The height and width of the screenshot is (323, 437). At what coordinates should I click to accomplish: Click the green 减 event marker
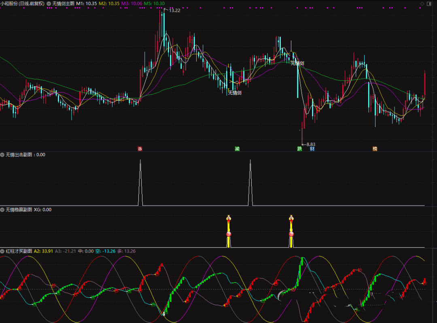(237, 149)
